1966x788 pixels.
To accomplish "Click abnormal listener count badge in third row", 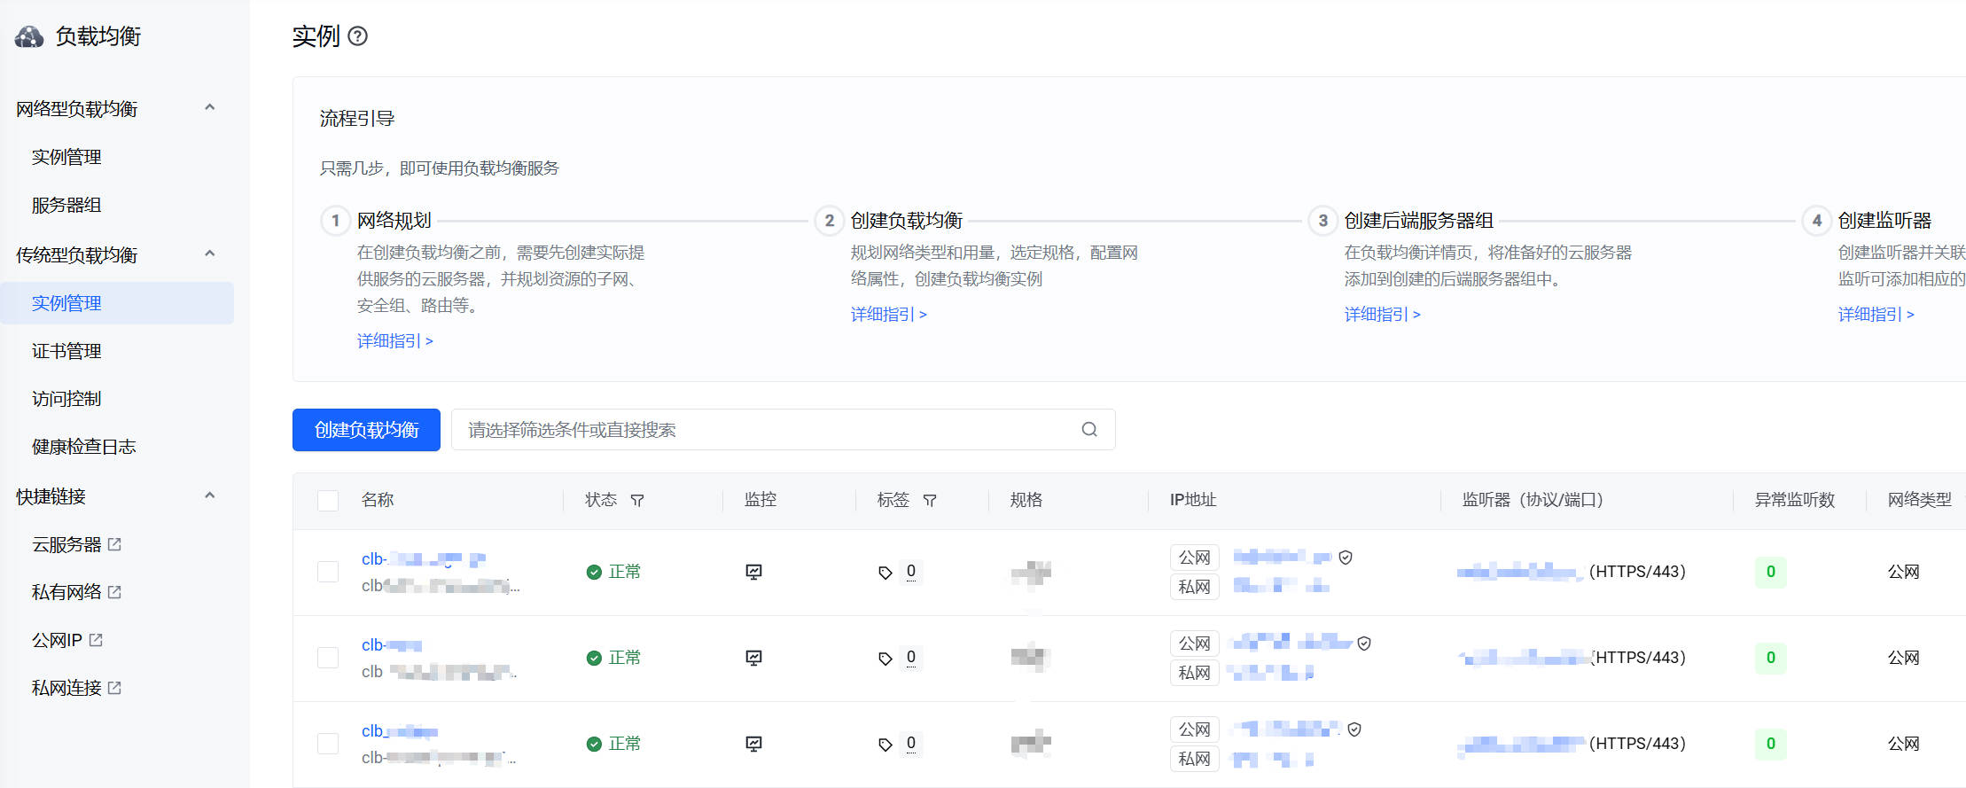I will click(x=1771, y=744).
